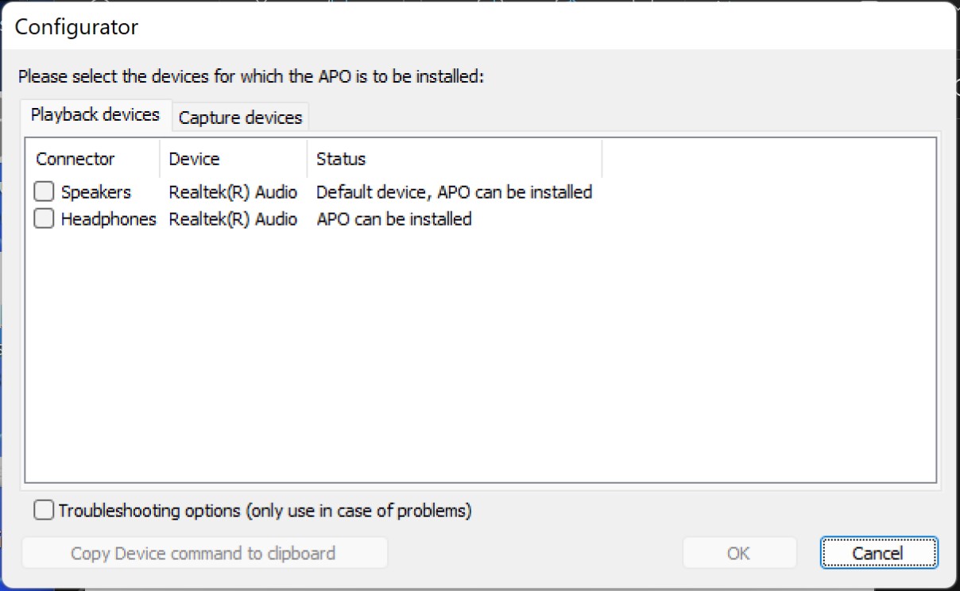960x591 pixels.
Task: Select the Headphones connector label
Action: coord(108,218)
